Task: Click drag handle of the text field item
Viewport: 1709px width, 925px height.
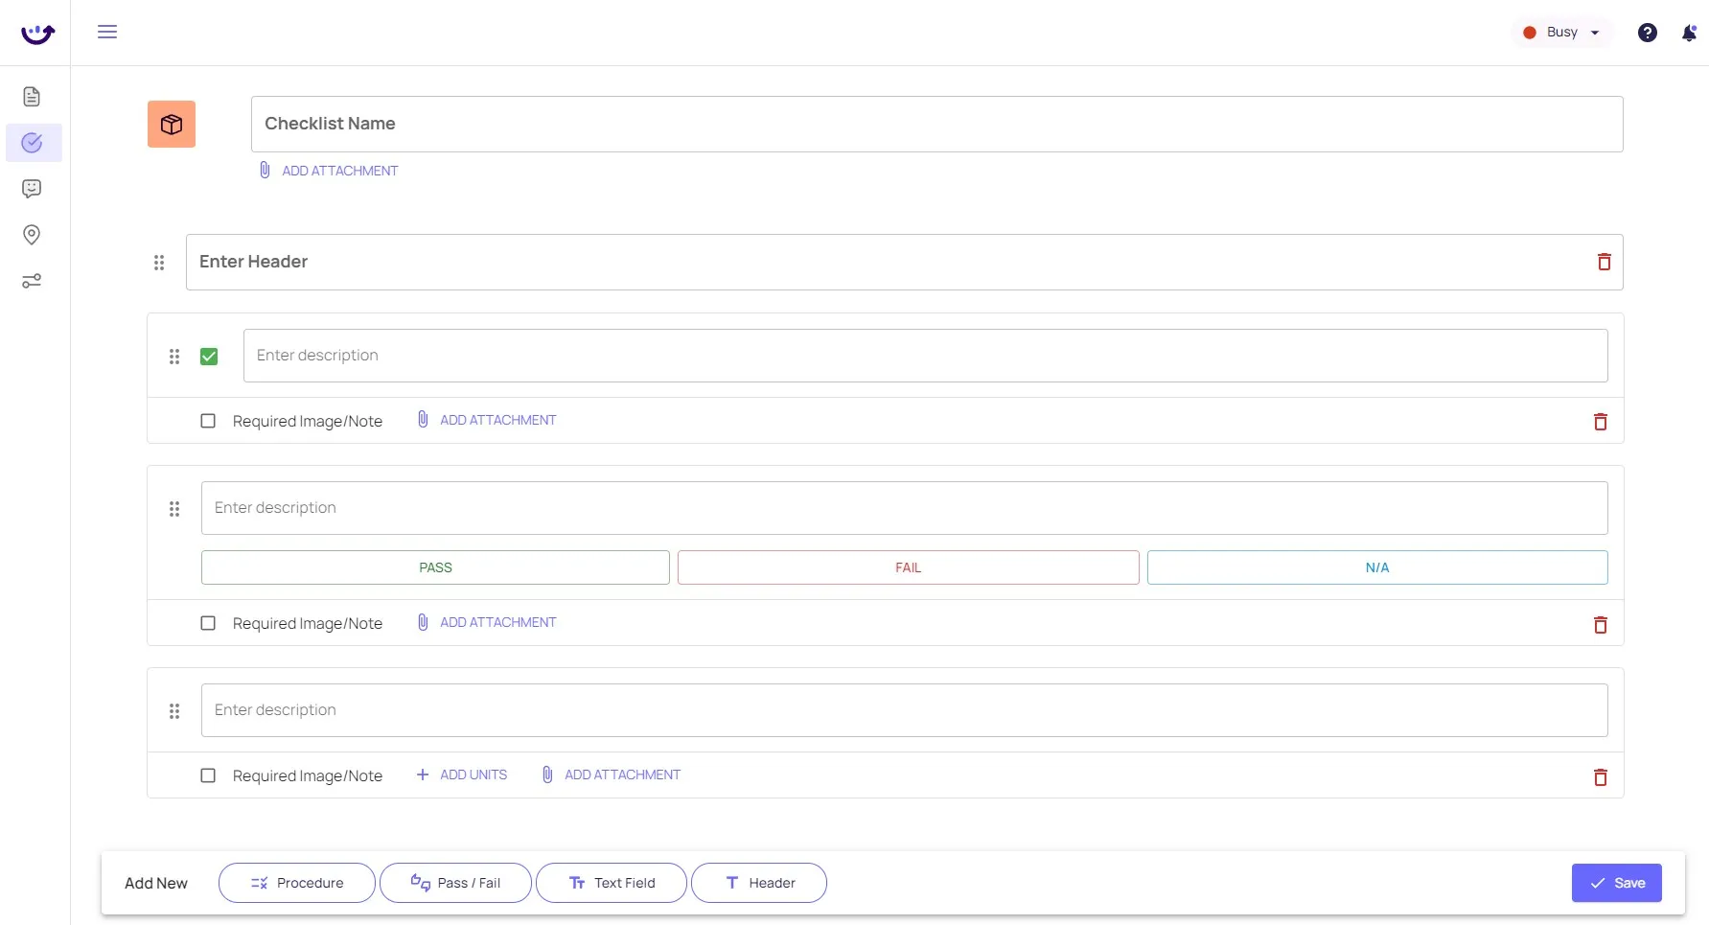Action: pos(174,711)
